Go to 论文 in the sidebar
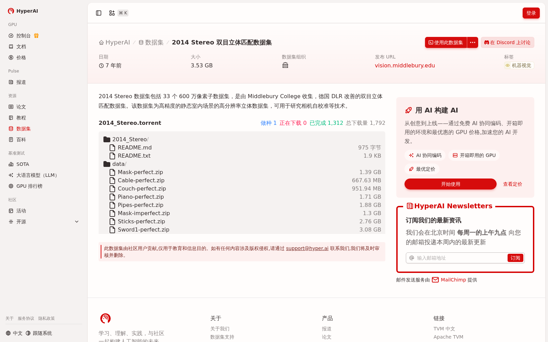 [43, 107]
